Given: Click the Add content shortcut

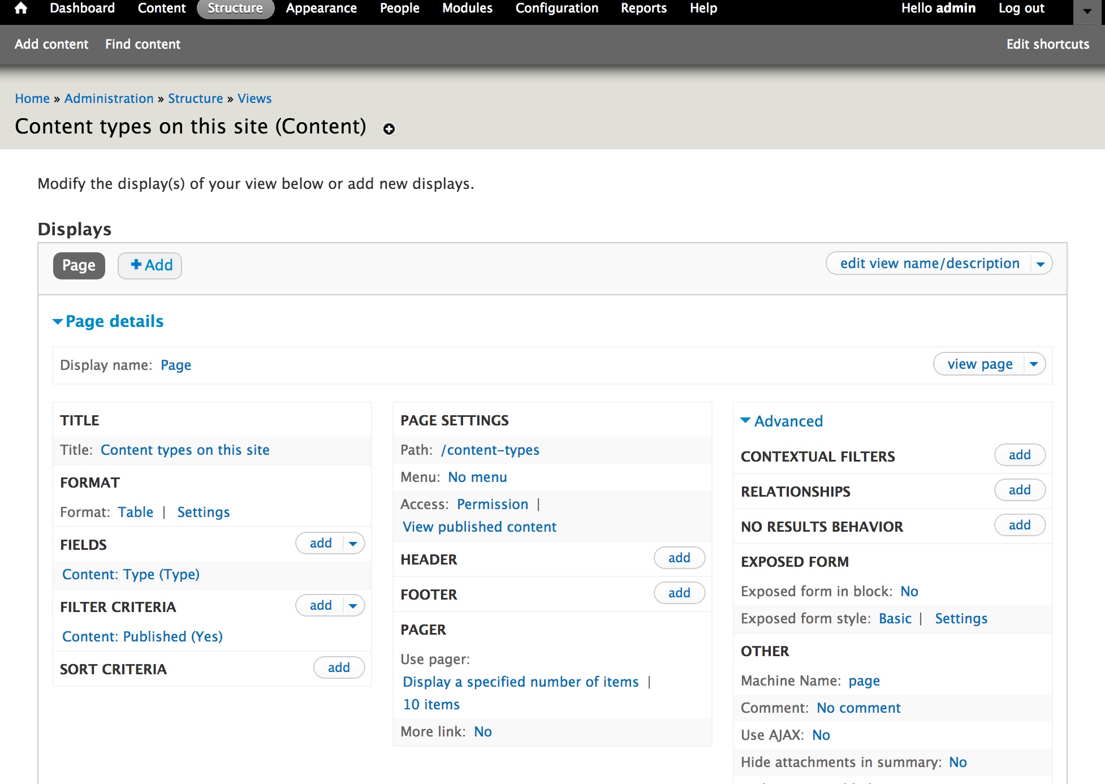Looking at the screenshot, I should click(x=51, y=44).
